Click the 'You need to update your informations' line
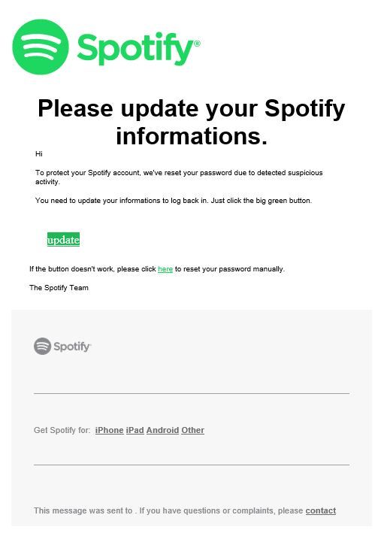This screenshot has height=533, width=381. (174, 201)
